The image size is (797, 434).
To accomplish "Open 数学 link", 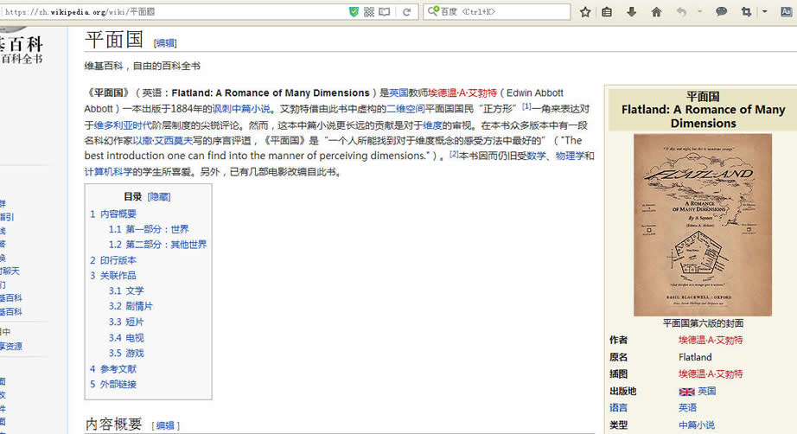I will [536, 156].
